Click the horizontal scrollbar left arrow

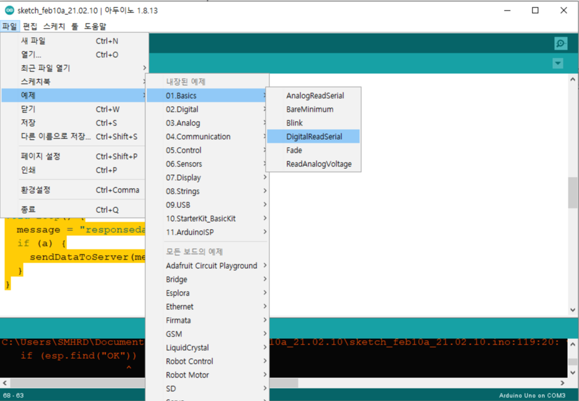tap(4, 383)
